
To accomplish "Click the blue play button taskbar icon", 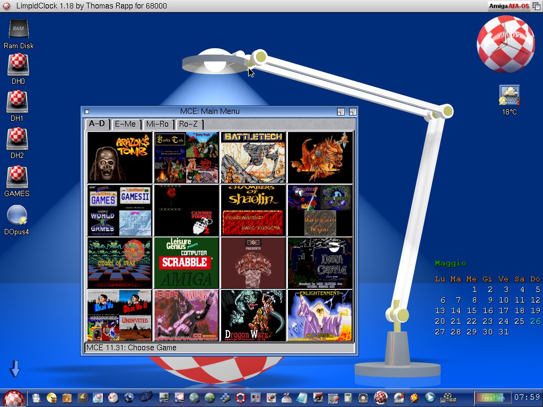I will pos(430,397).
